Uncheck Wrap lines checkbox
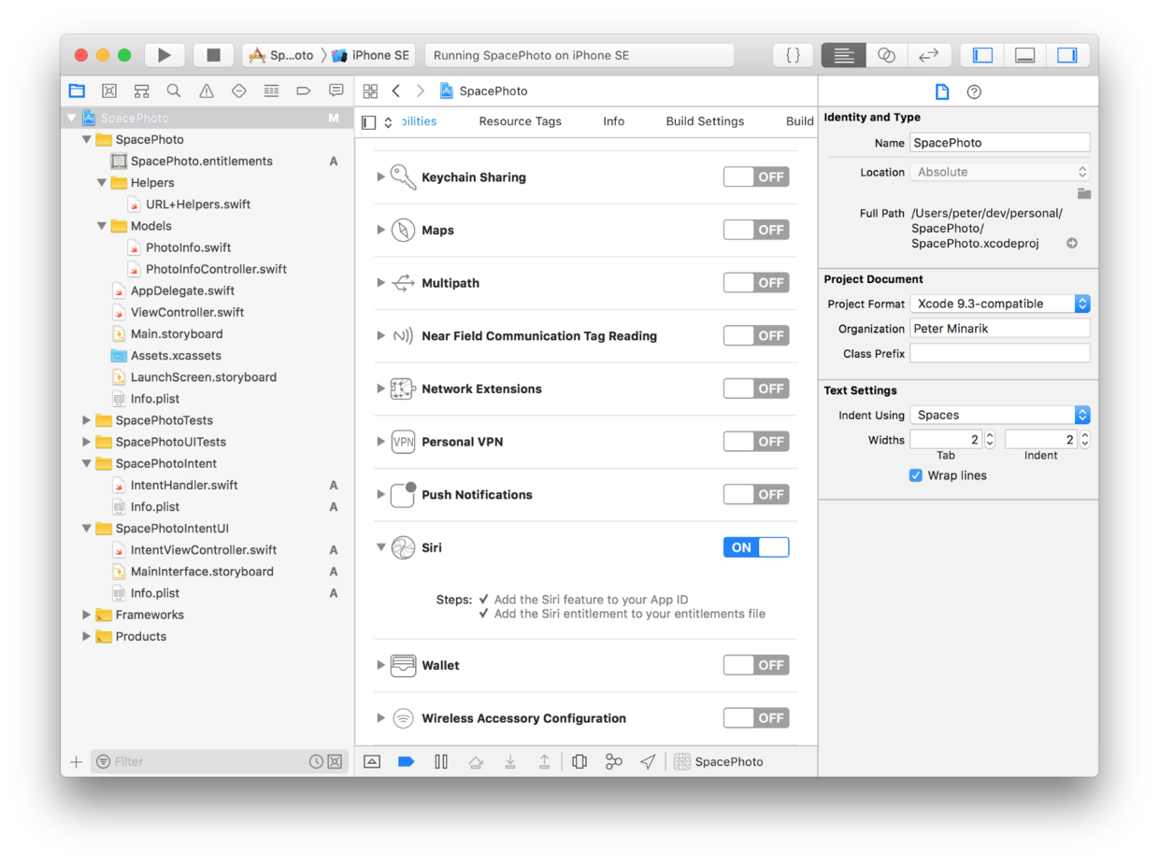Viewport: 1159px width, 863px height. pyautogui.click(x=916, y=475)
